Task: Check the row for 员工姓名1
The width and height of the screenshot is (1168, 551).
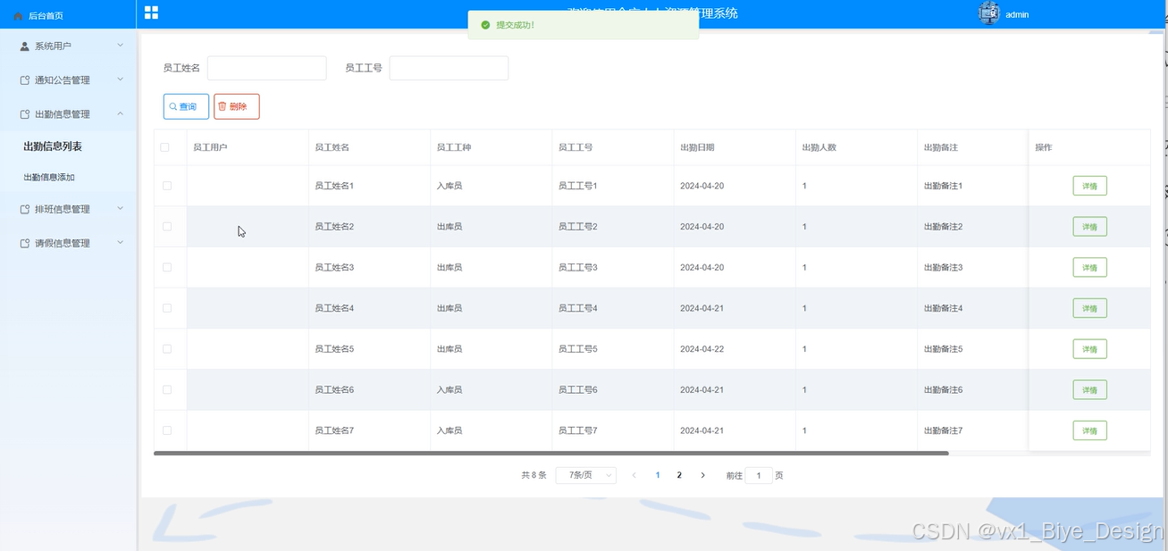Action: [x=167, y=186]
